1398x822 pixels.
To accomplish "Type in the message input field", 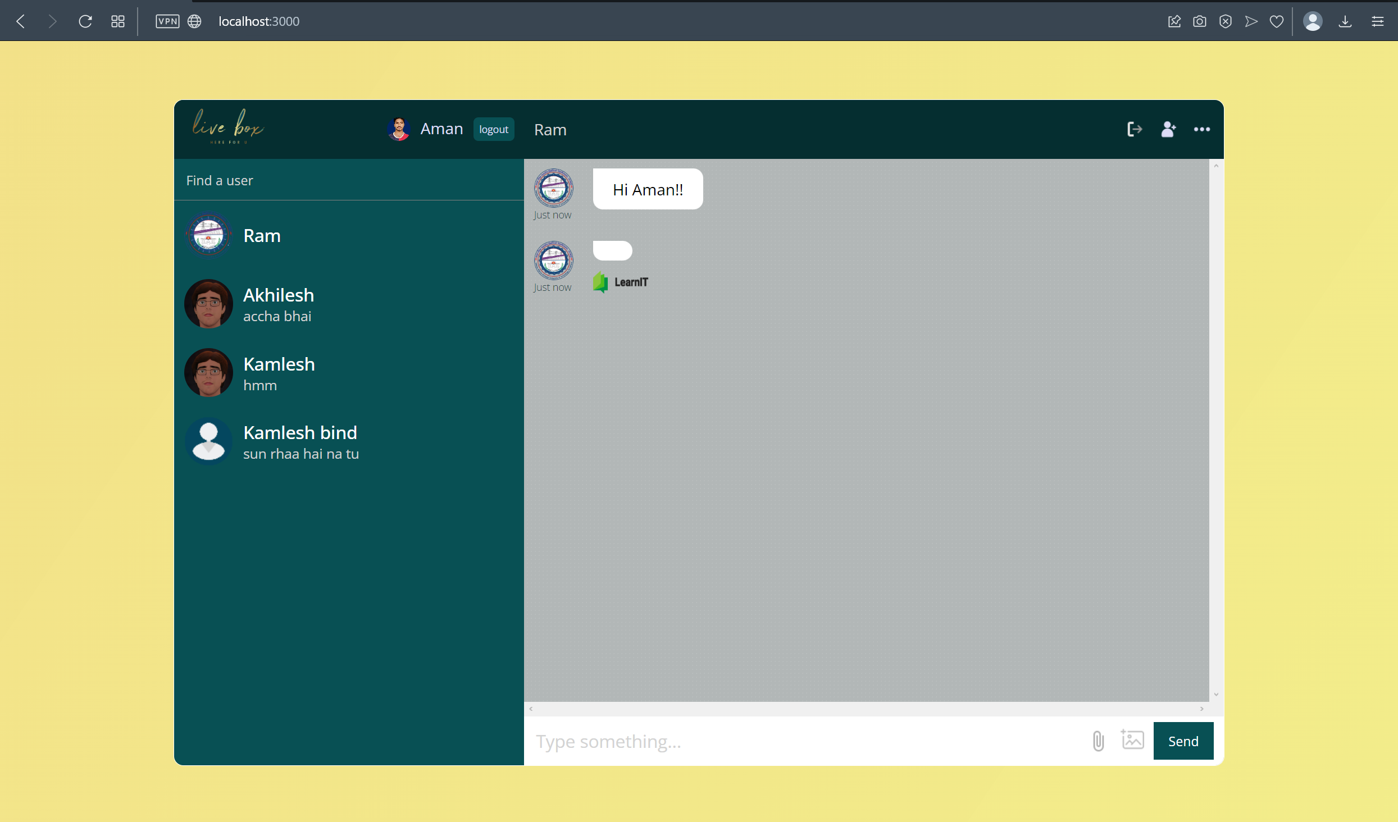I will pyautogui.click(x=803, y=741).
